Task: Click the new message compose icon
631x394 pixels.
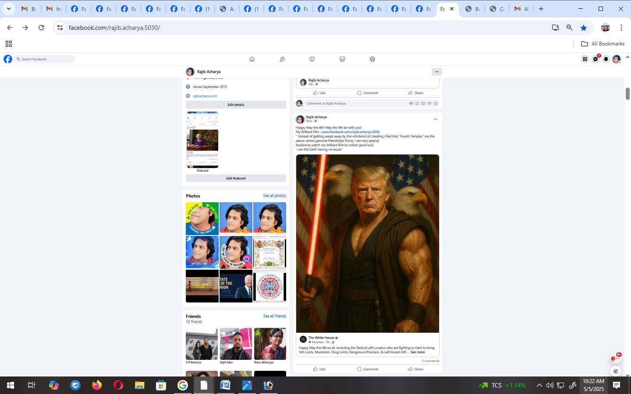Action: pyautogui.click(x=616, y=371)
